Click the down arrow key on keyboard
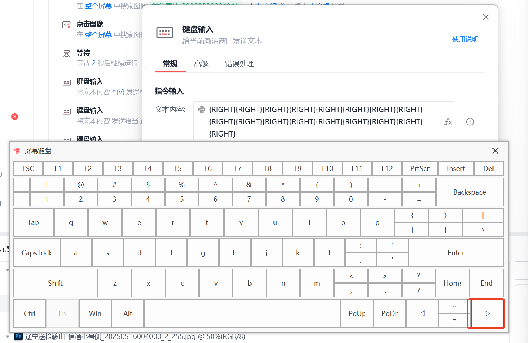 click(454, 320)
